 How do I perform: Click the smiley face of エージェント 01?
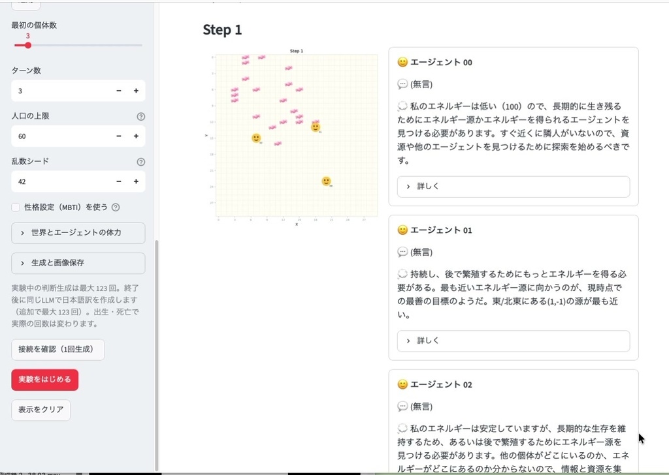(402, 230)
